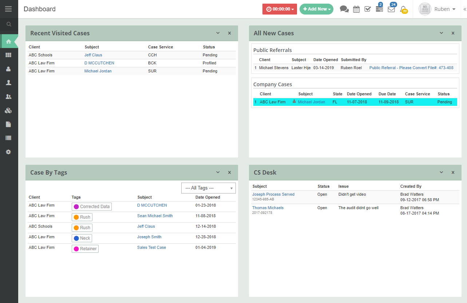
Task: Open the tasks checkmark icon in header
Action: point(368,9)
